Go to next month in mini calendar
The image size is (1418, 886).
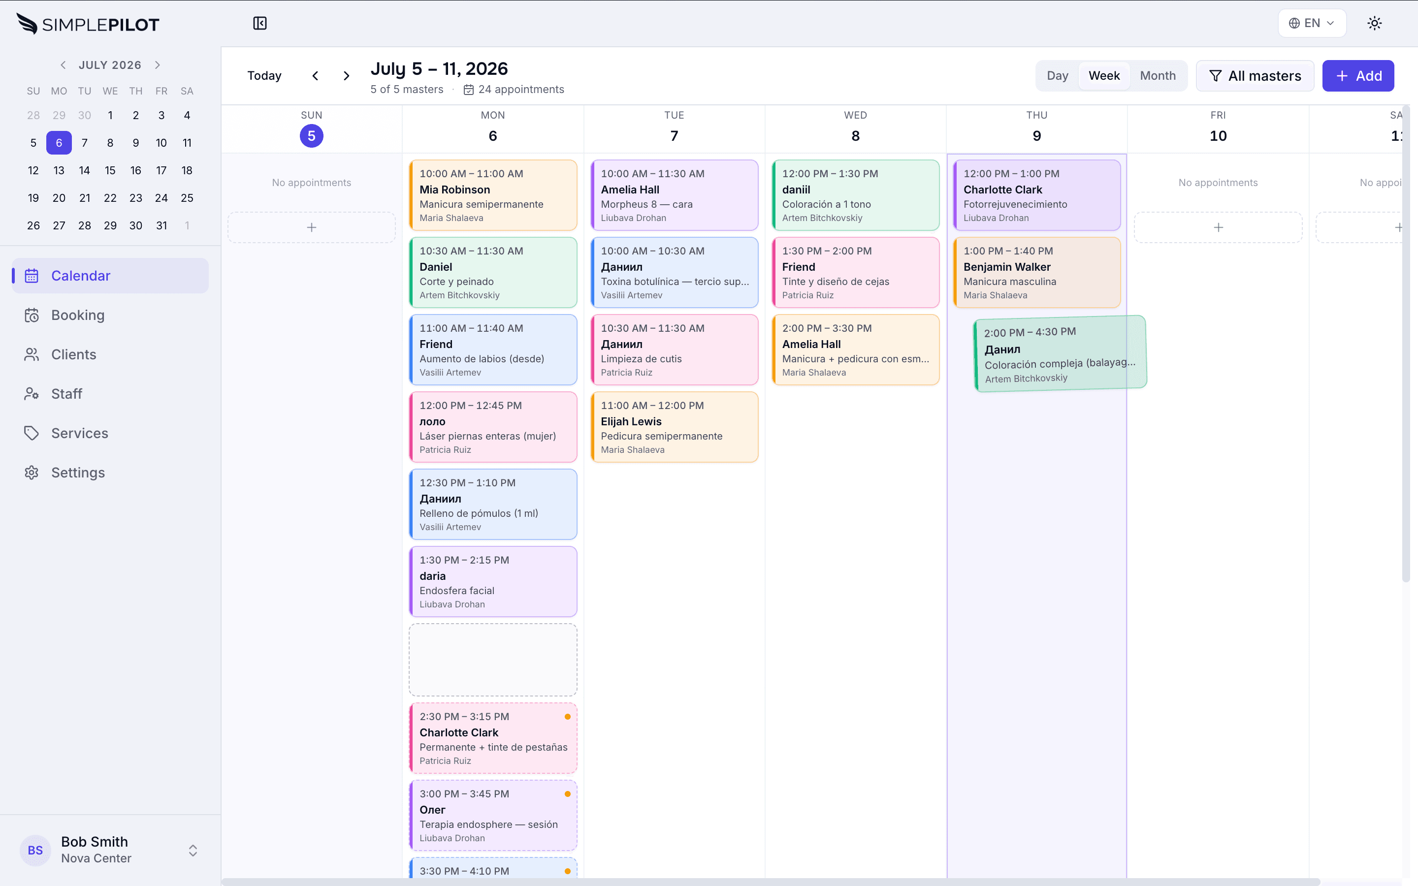pos(158,65)
